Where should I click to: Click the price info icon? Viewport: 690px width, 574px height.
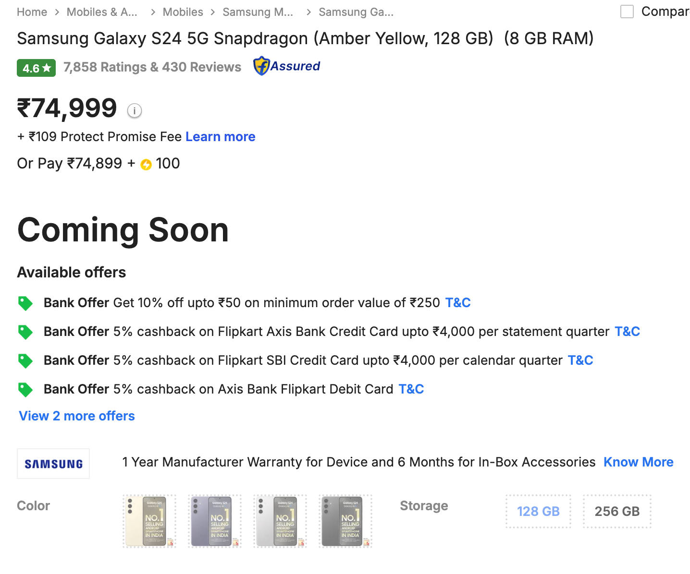click(135, 111)
